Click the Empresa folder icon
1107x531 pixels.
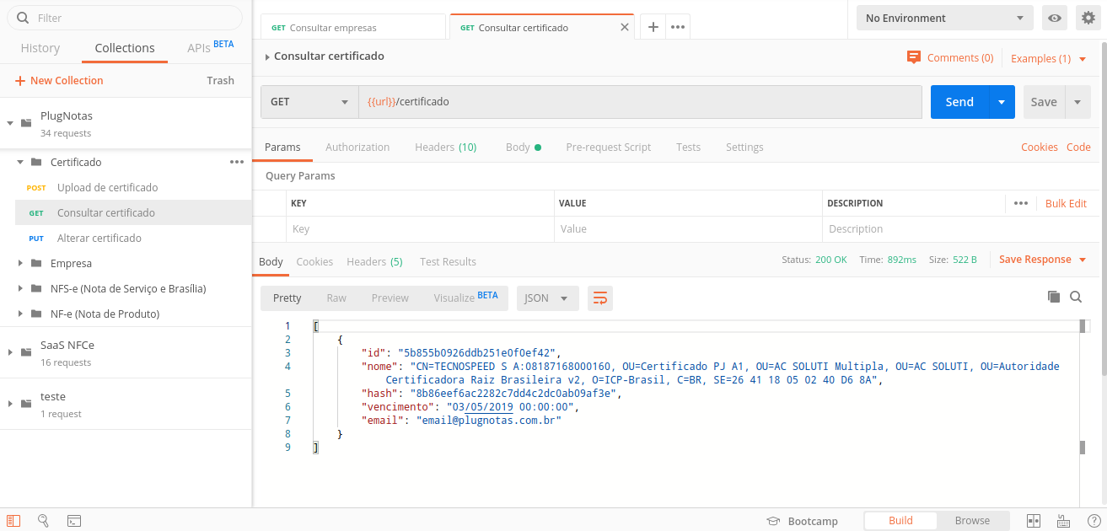(36, 263)
